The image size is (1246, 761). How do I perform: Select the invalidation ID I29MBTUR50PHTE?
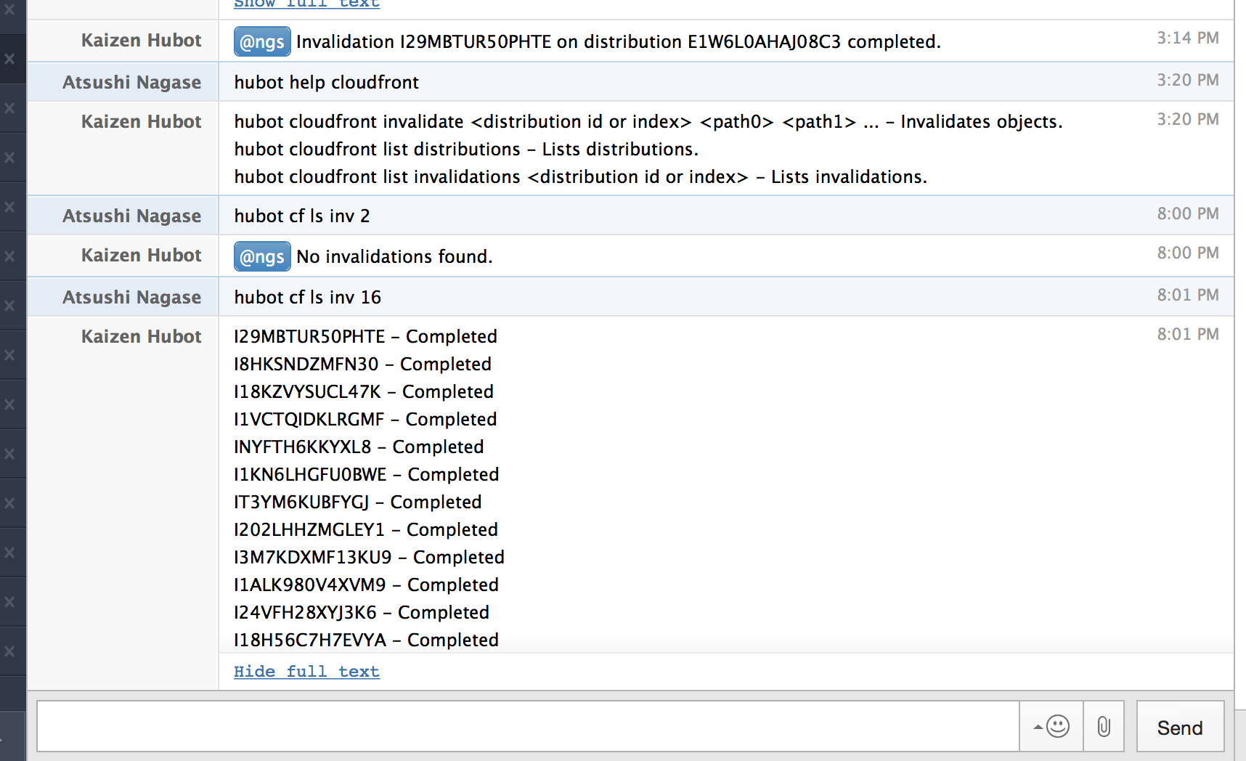click(x=308, y=336)
